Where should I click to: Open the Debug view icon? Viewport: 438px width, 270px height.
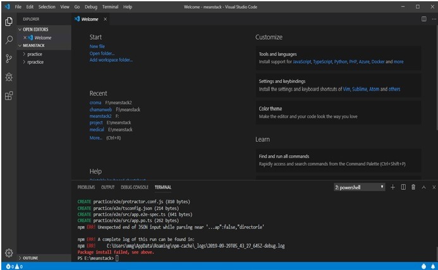[x=9, y=77]
